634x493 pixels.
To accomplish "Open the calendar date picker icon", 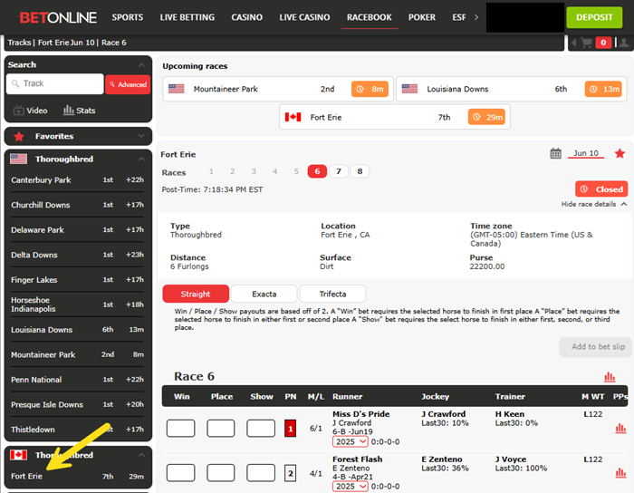I will 555,153.
